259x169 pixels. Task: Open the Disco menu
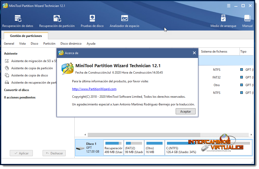click(x=34, y=44)
